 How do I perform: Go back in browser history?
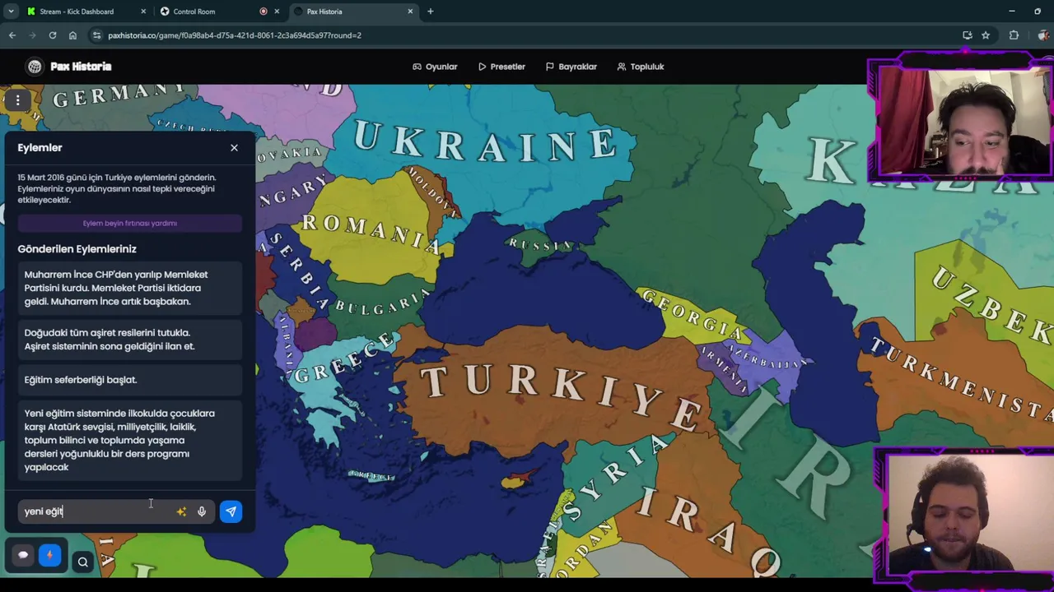(12, 35)
